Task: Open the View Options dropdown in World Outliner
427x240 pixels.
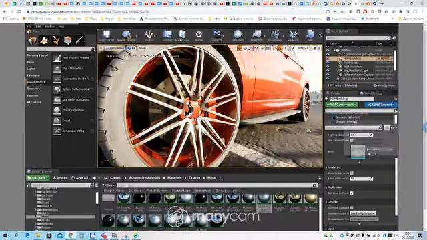Action: pos(384,85)
